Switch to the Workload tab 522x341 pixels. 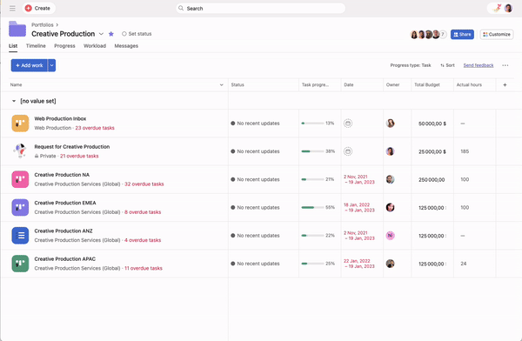[95, 46]
